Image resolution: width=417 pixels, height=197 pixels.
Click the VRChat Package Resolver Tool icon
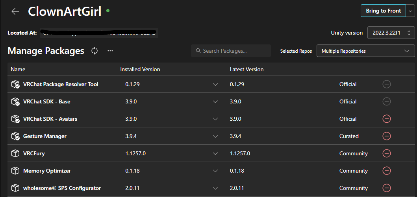click(x=15, y=84)
